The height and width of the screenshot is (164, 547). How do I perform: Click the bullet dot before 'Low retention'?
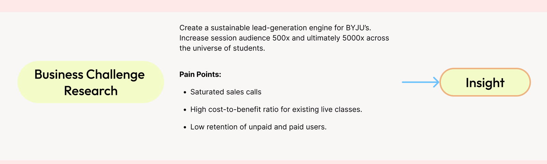coord(185,127)
